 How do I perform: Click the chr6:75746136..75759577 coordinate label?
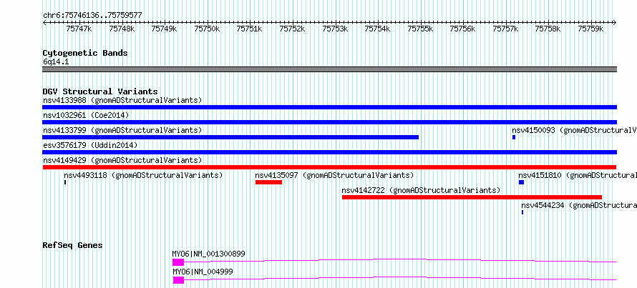coord(92,16)
